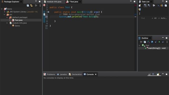Toggle Scheduled presentation in Task List
This screenshot has height=95, width=169.
coord(149,6)
